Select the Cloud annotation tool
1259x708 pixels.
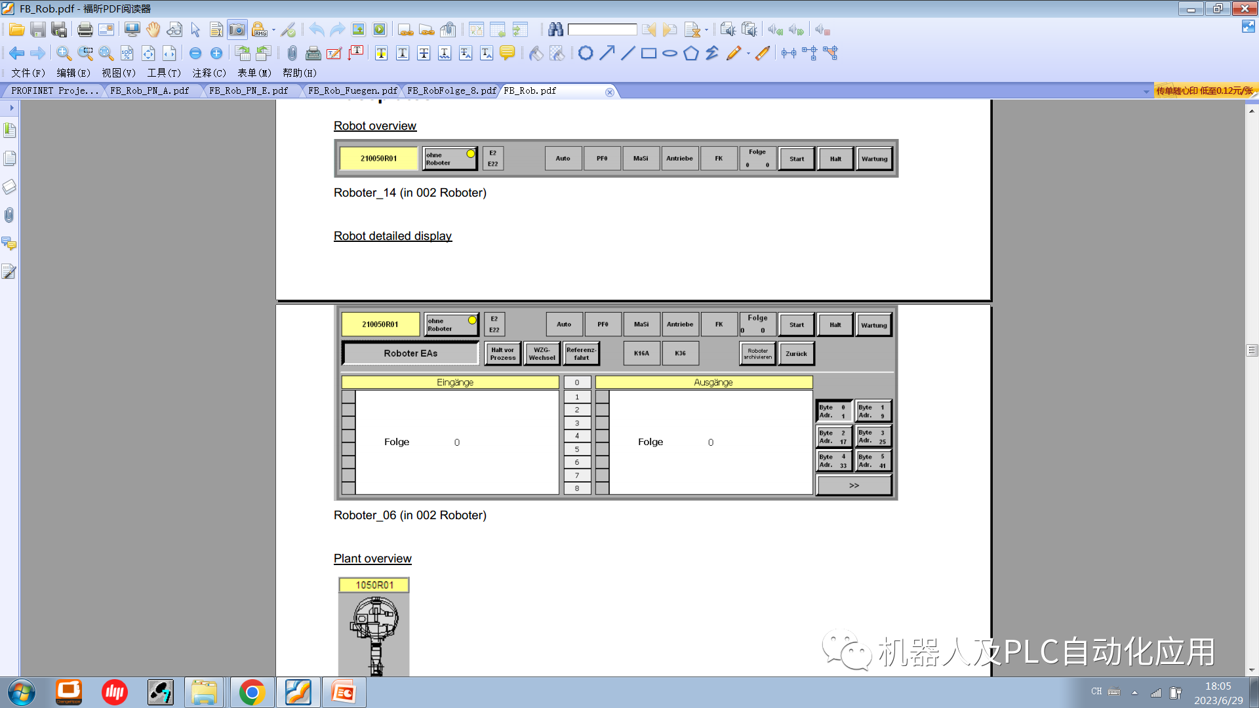(x=586, y=53)
